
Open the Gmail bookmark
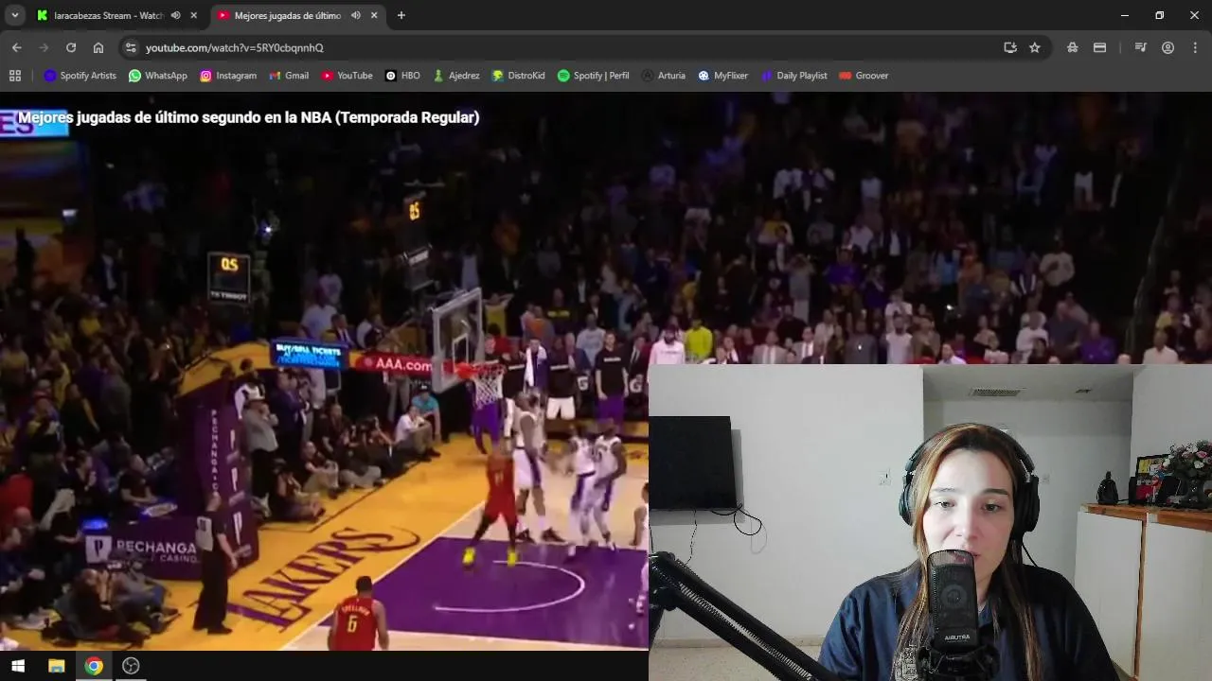pyautogui.click(x=289, y=76)
